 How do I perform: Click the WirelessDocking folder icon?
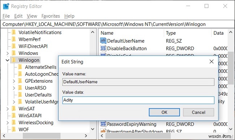coord(14,123)
